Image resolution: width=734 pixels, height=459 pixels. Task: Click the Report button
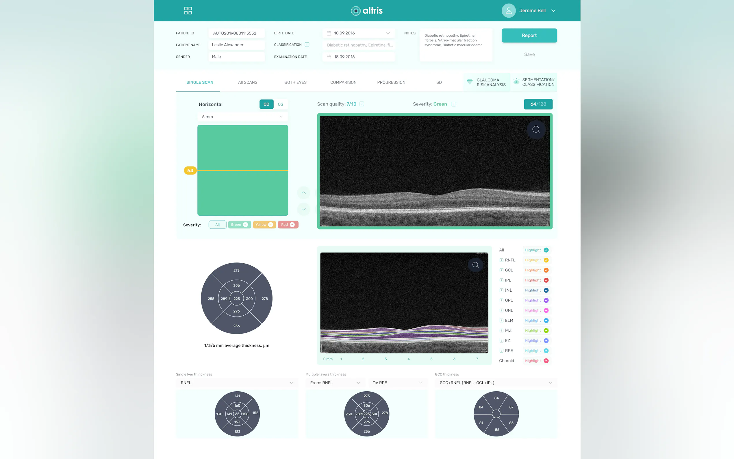(x=529, y=36)
